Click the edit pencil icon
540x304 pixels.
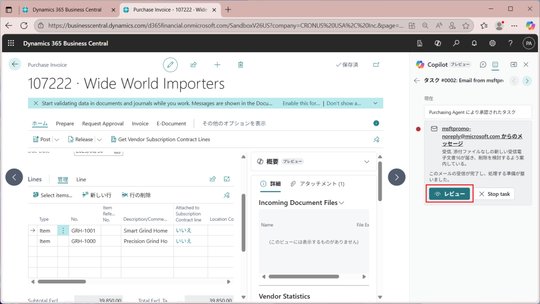click(170, 65)
